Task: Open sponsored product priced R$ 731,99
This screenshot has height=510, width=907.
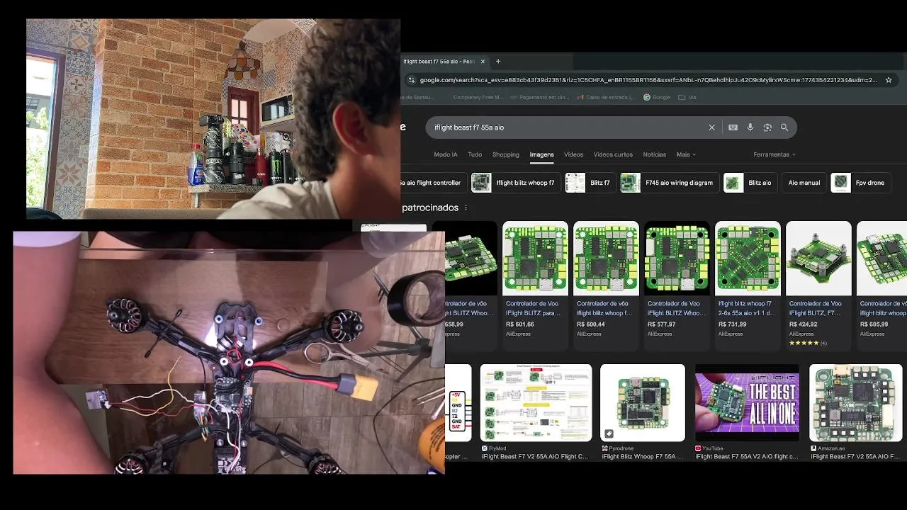Action: pyautogui.click(x=748, y=285)
